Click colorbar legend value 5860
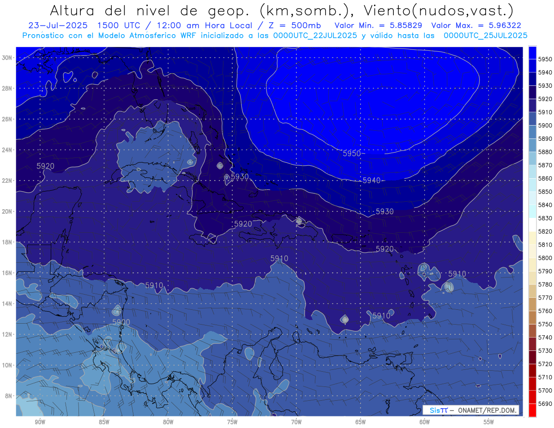This screenshot has height=428, width=554. pyautogui.click(x=545, y=178)
